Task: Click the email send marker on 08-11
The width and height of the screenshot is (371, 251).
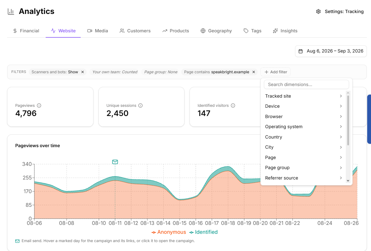Action: click(115, 162)
